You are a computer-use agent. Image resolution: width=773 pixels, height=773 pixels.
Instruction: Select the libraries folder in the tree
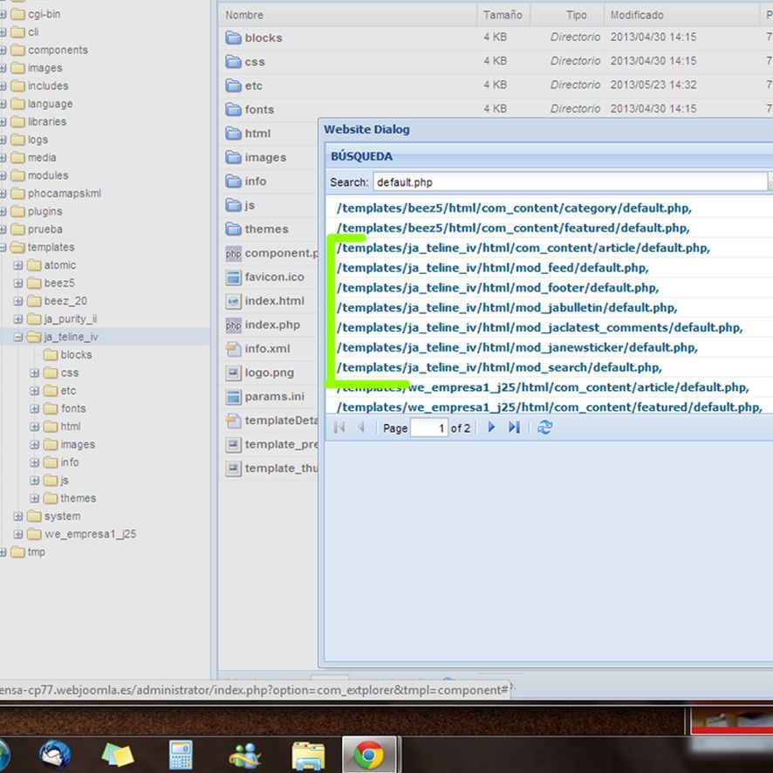[x=47, y=121]
